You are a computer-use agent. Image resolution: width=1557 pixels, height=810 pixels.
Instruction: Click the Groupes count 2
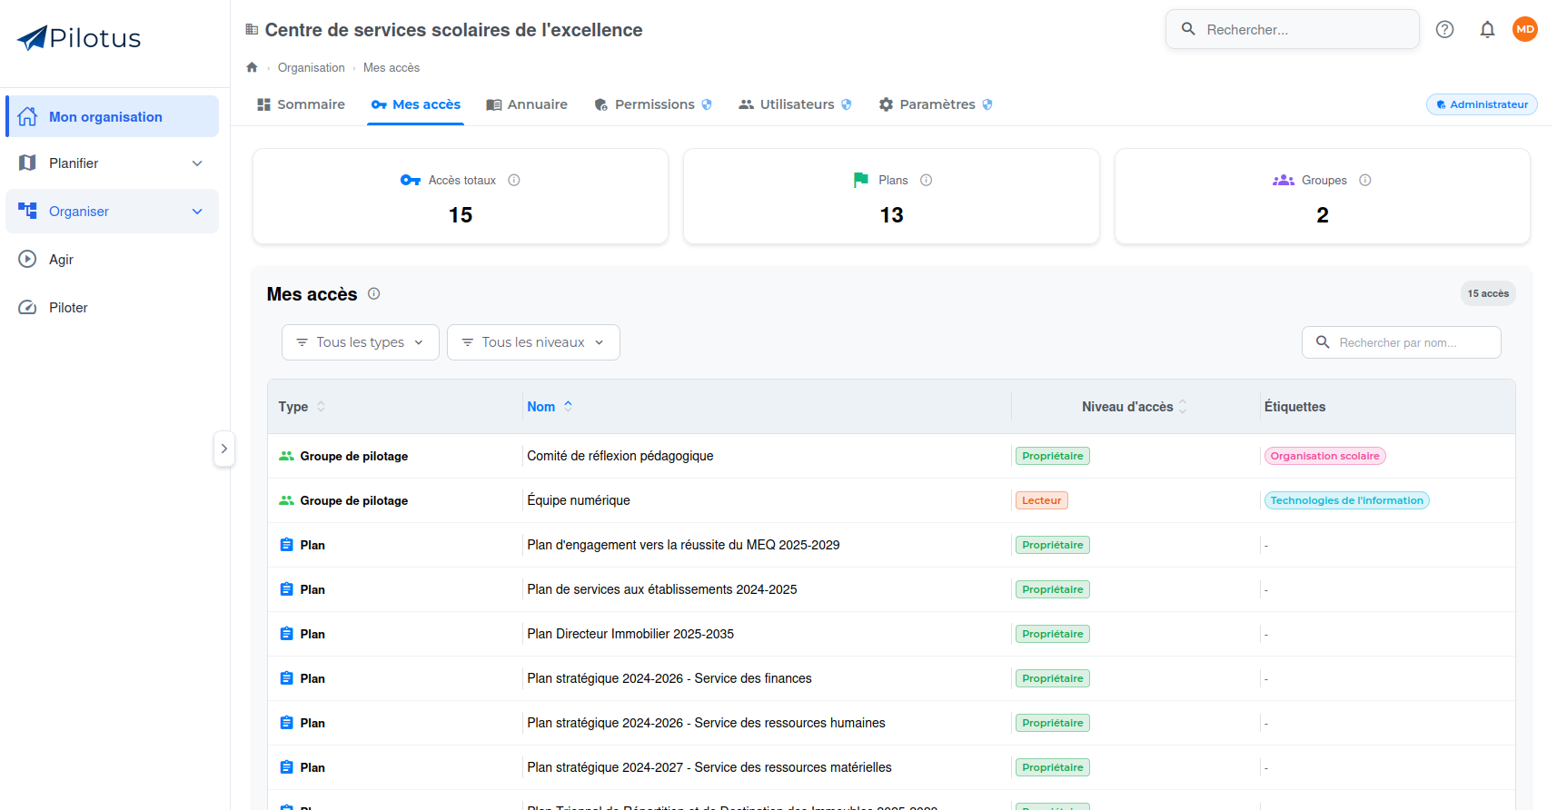(1323, 215)
